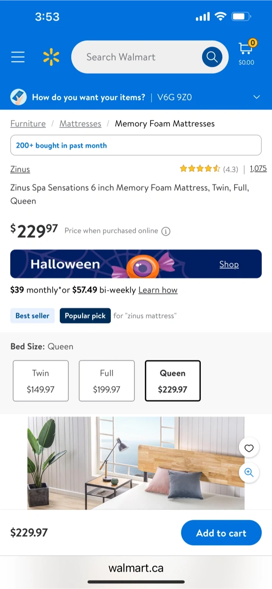View the 1,075 reviews count
272x589 pixels.
tap(258, 169)
